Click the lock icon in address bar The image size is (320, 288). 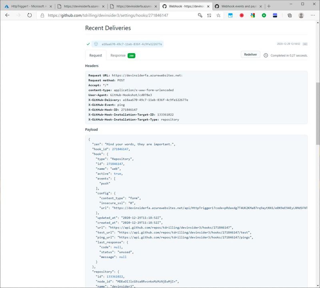tap(42, 15)
